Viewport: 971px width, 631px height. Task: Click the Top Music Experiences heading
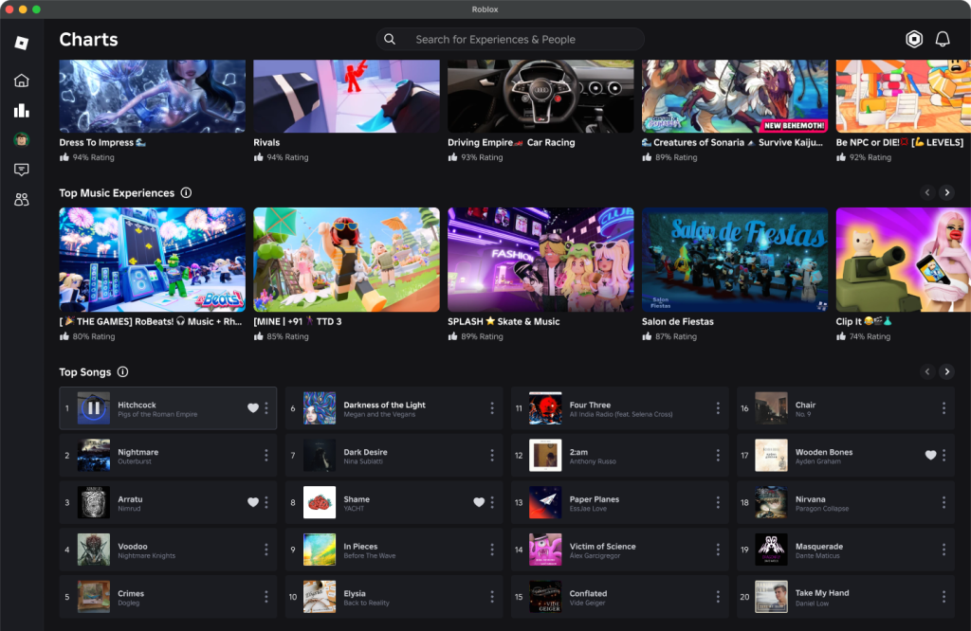pyautogui.click(x=117, y=193)
